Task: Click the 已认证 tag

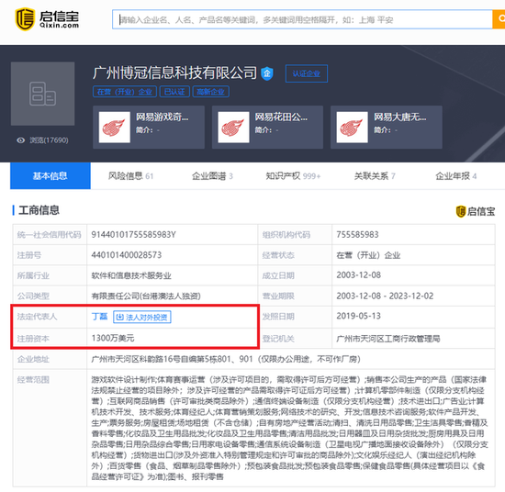Action: click(174, 92)
